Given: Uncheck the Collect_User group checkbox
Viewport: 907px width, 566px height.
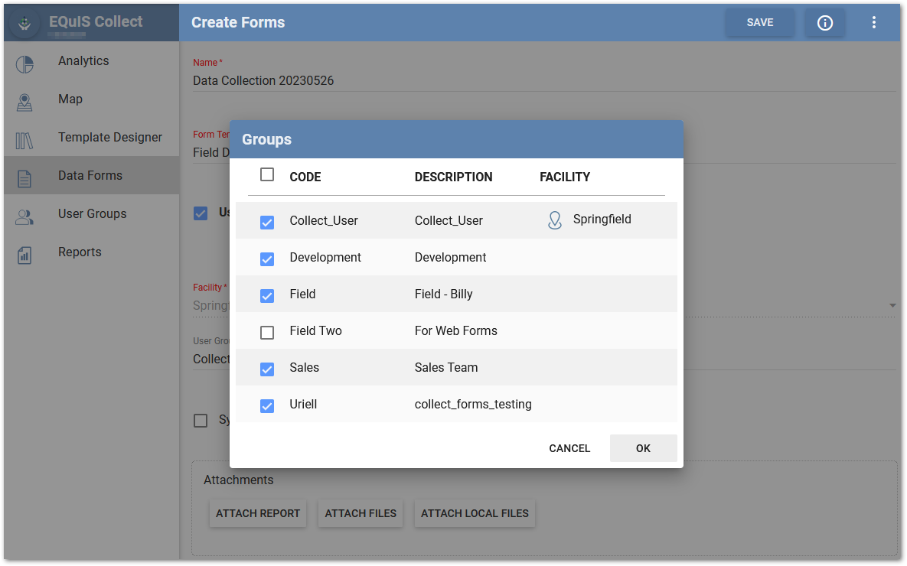Looking at the screenshot, I should pyautogui.click(x=267, y=223).
